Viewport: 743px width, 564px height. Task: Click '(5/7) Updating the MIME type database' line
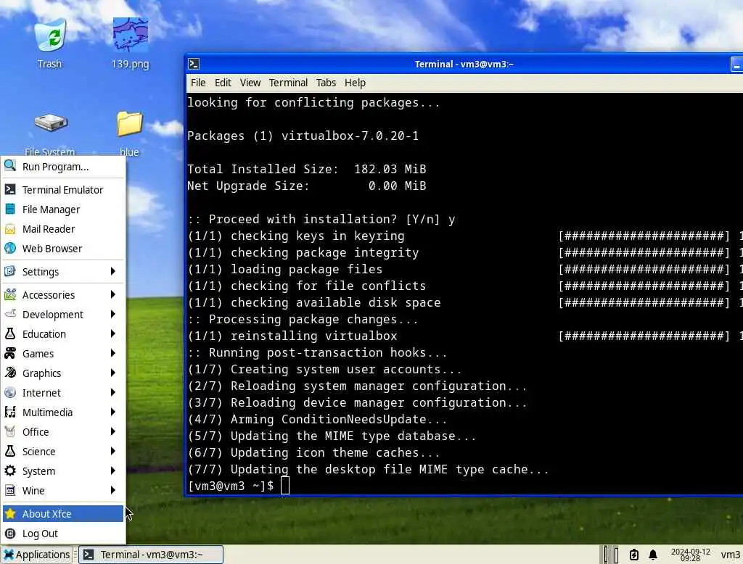332,436
